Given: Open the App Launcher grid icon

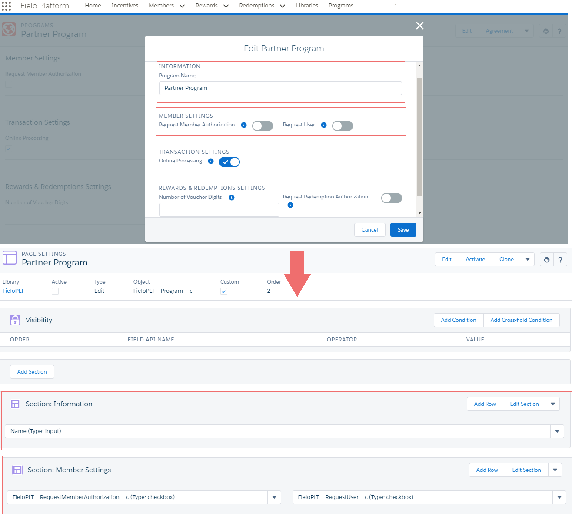Looking at the screenshot, I should 6,6.
